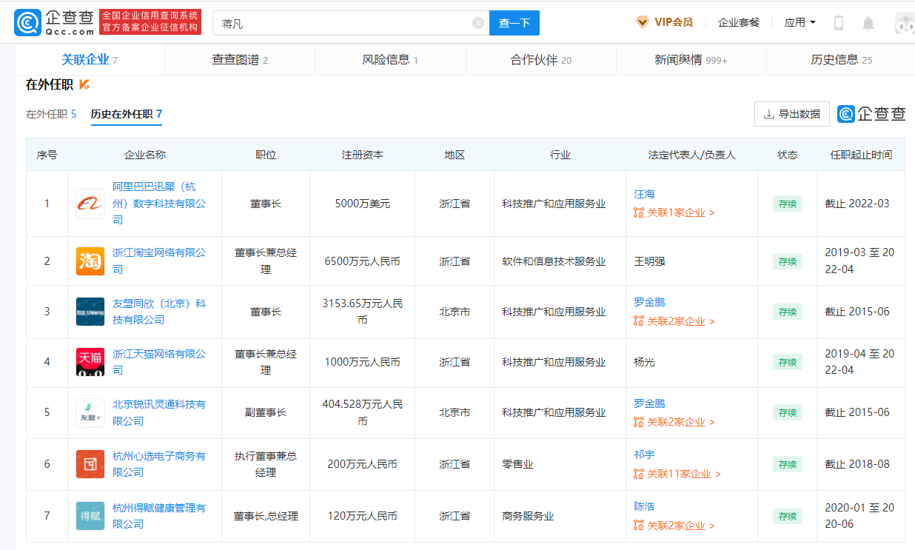This screenshot has width=915, height=550.
Task: Open 罗金鹏 link in the 友盟同欣 row
Action: coord(649,302)
